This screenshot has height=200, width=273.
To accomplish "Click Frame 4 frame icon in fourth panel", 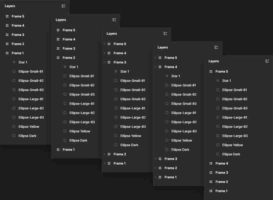I will pos(160,67).
